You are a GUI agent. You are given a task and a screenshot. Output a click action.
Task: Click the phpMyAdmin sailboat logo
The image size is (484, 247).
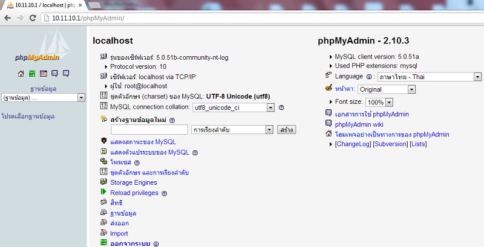click(43, 45)
